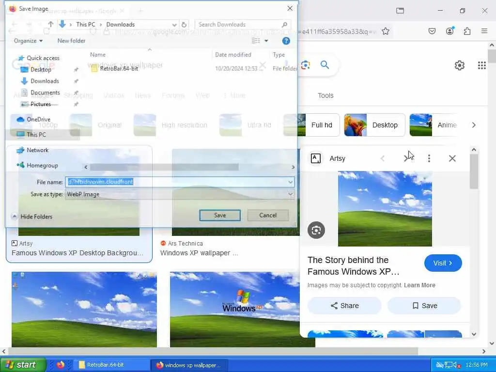This screenshot has width=496, height=372.
Task: Filter results by Desktop chip
Action: point(374,125)
